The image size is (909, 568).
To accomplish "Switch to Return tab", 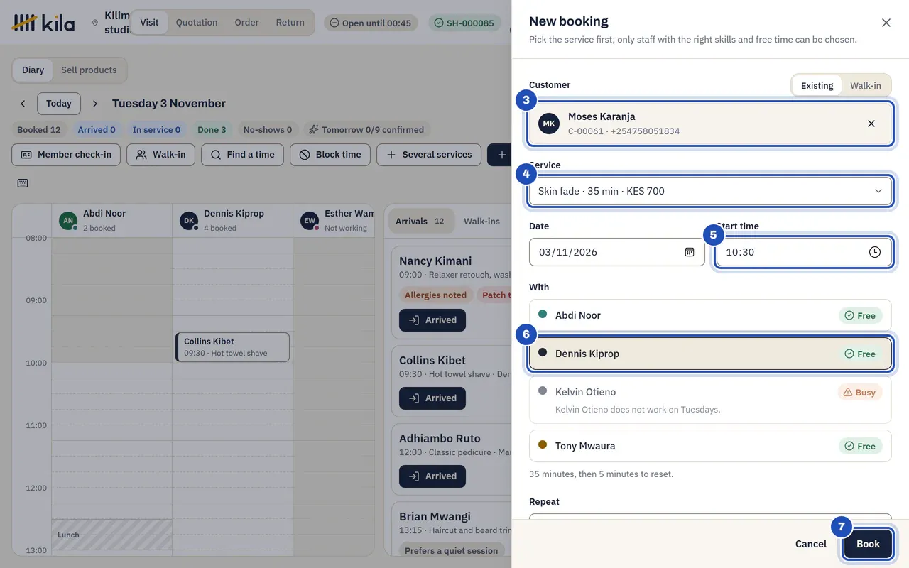I will [x=290, y=22].
